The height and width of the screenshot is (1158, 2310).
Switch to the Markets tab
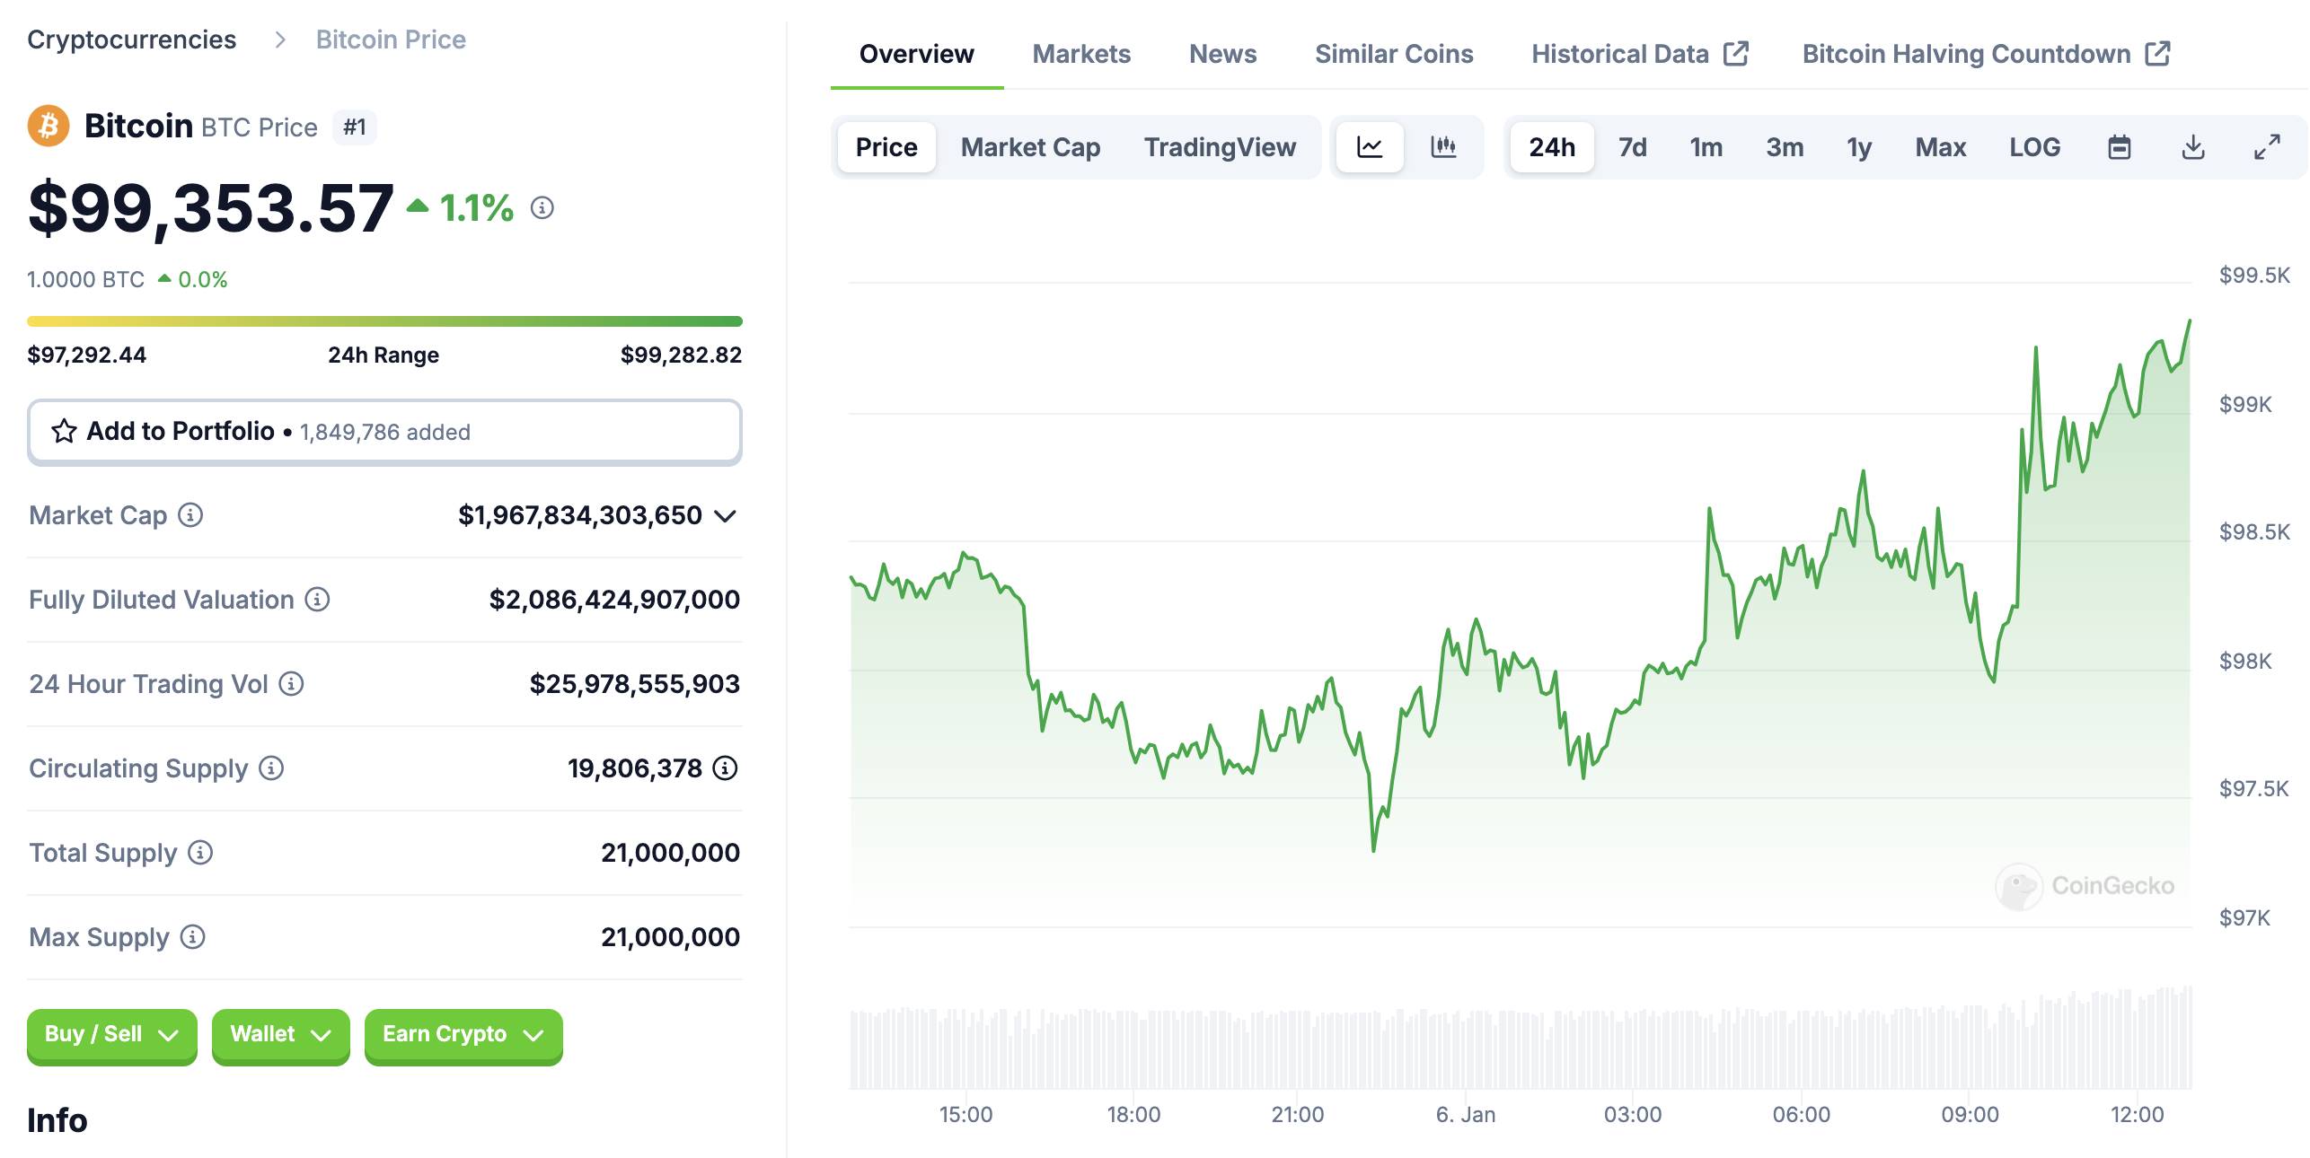coord(1081,54)
